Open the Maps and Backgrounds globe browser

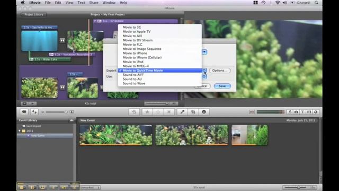(316, 112)
